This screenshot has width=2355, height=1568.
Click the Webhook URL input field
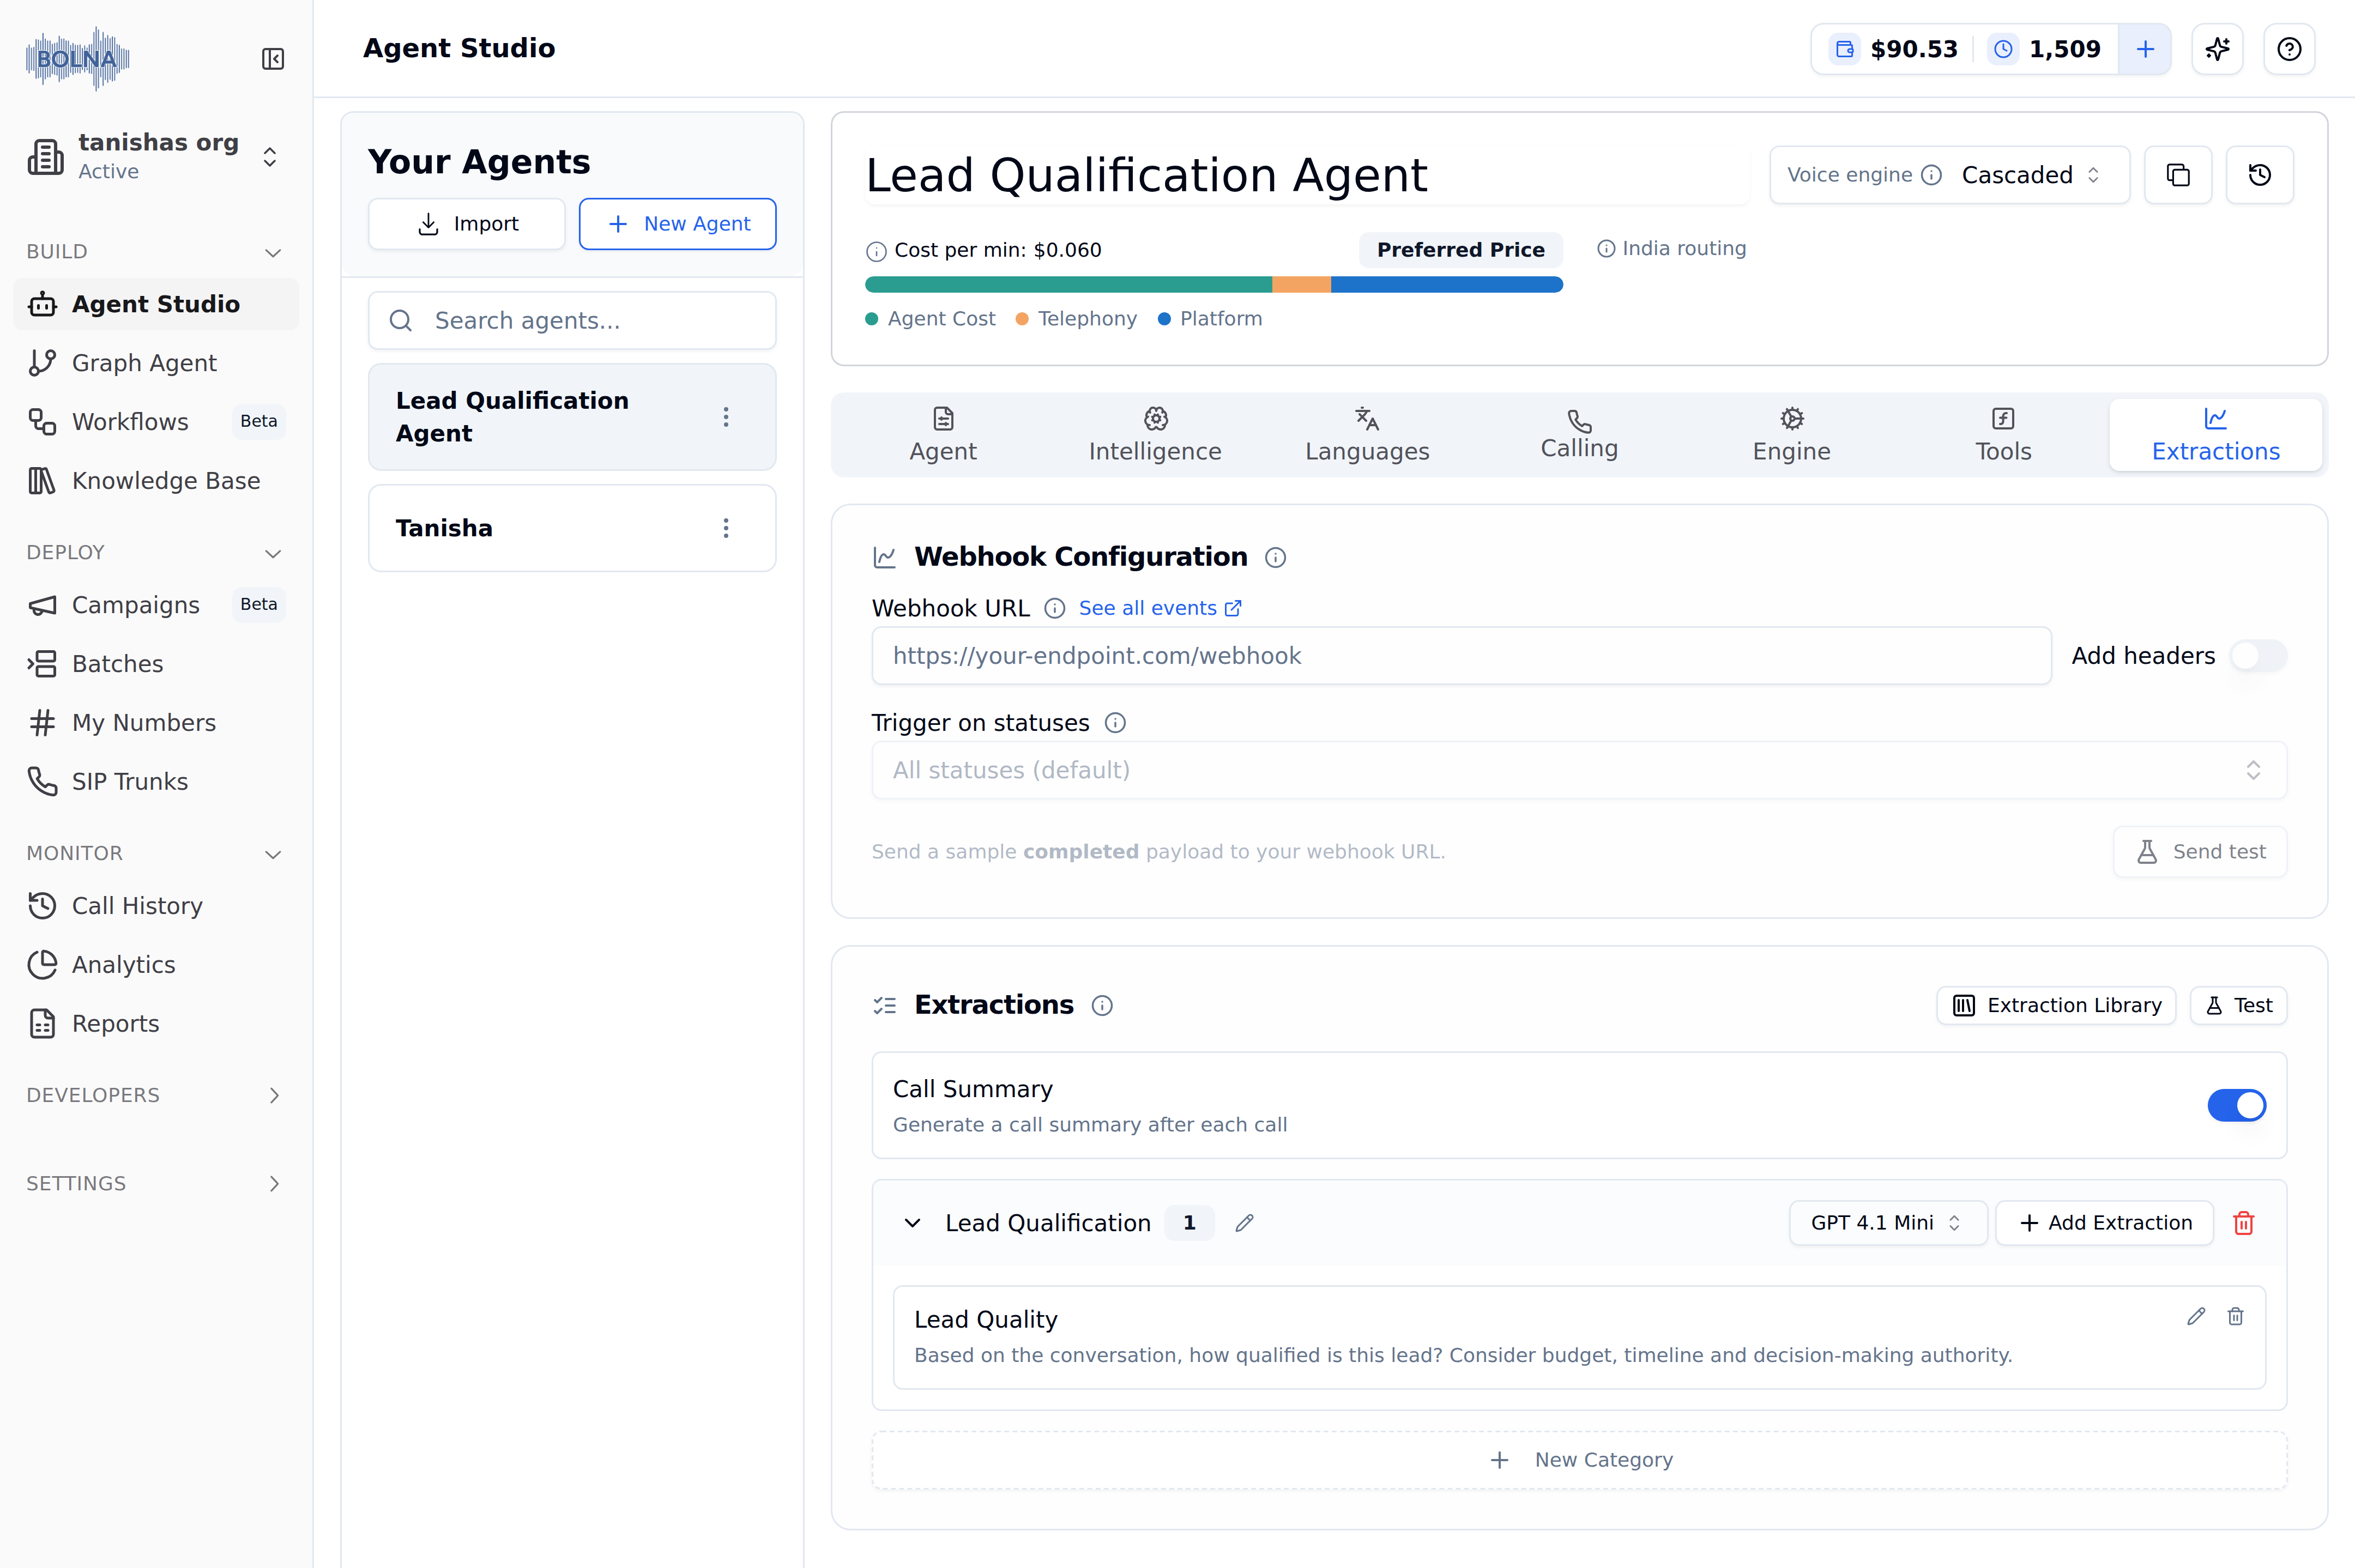[x=1461, y=656]
